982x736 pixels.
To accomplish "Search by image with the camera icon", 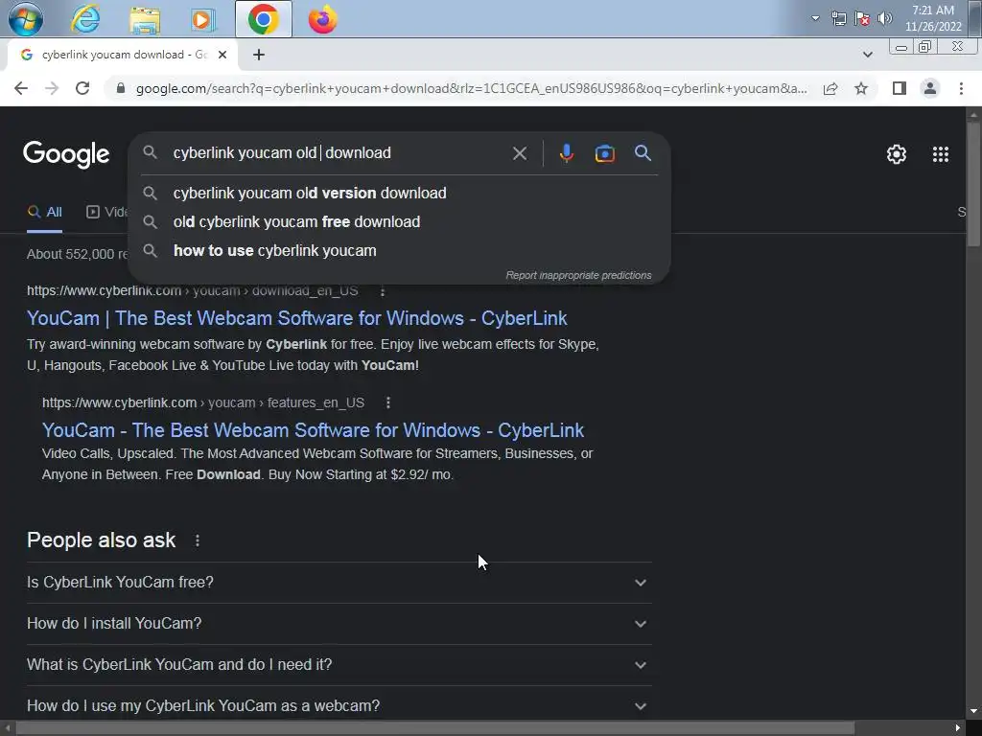I will 604,153.
